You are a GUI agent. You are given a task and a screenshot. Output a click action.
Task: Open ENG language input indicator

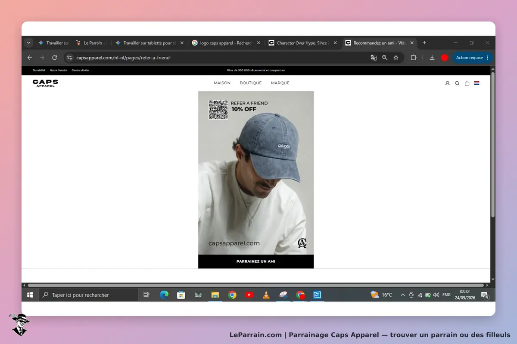click(446, 295)
